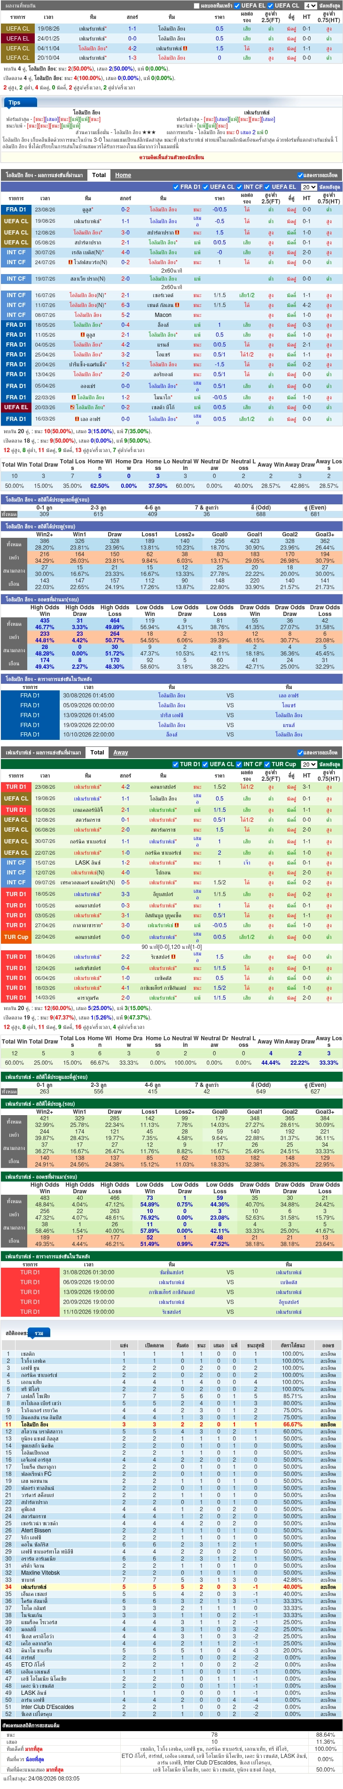Screen dimensions: 343x1789
Task: Click the 0-1 goals header in Lyon goals stats
Action: (44, 508)
